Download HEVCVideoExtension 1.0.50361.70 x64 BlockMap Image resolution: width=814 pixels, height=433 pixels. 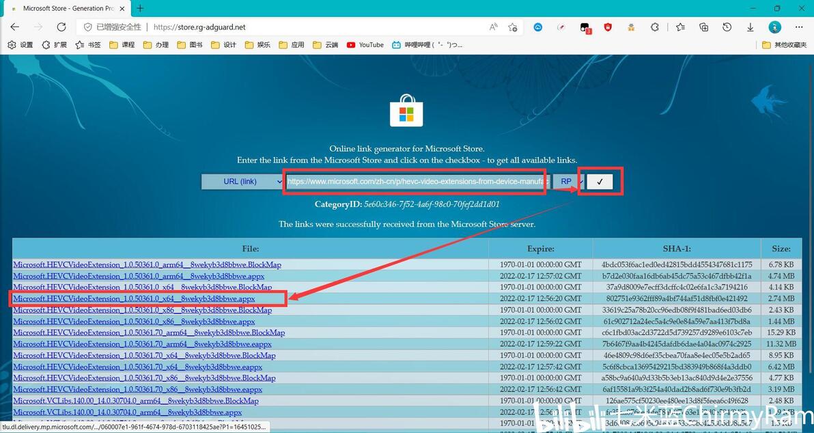[x=144, y=356]
